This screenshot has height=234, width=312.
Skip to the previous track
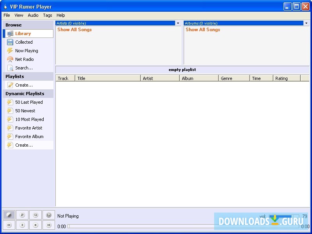(9, 225)
